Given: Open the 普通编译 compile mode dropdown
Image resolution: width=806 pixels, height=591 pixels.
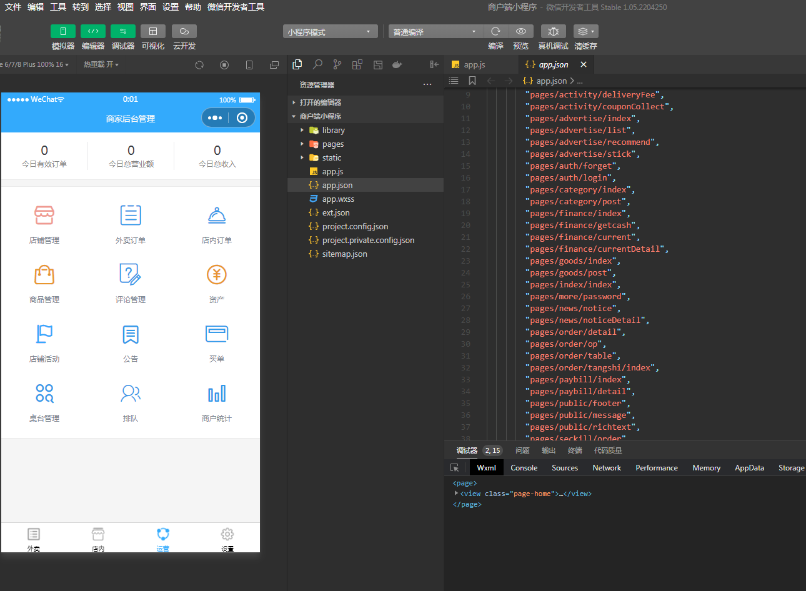Looking at the screenshot, I should click(x=435, y=31).
